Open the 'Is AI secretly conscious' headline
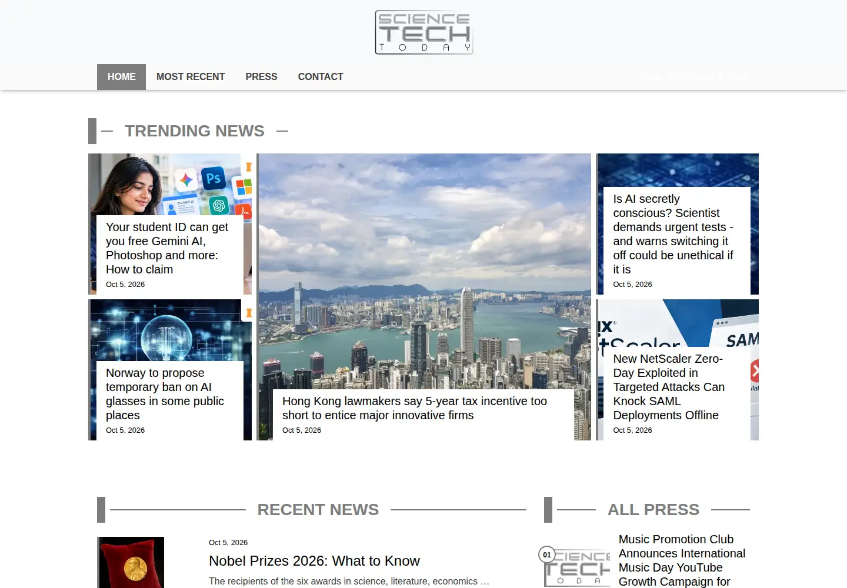 point(674,234)
